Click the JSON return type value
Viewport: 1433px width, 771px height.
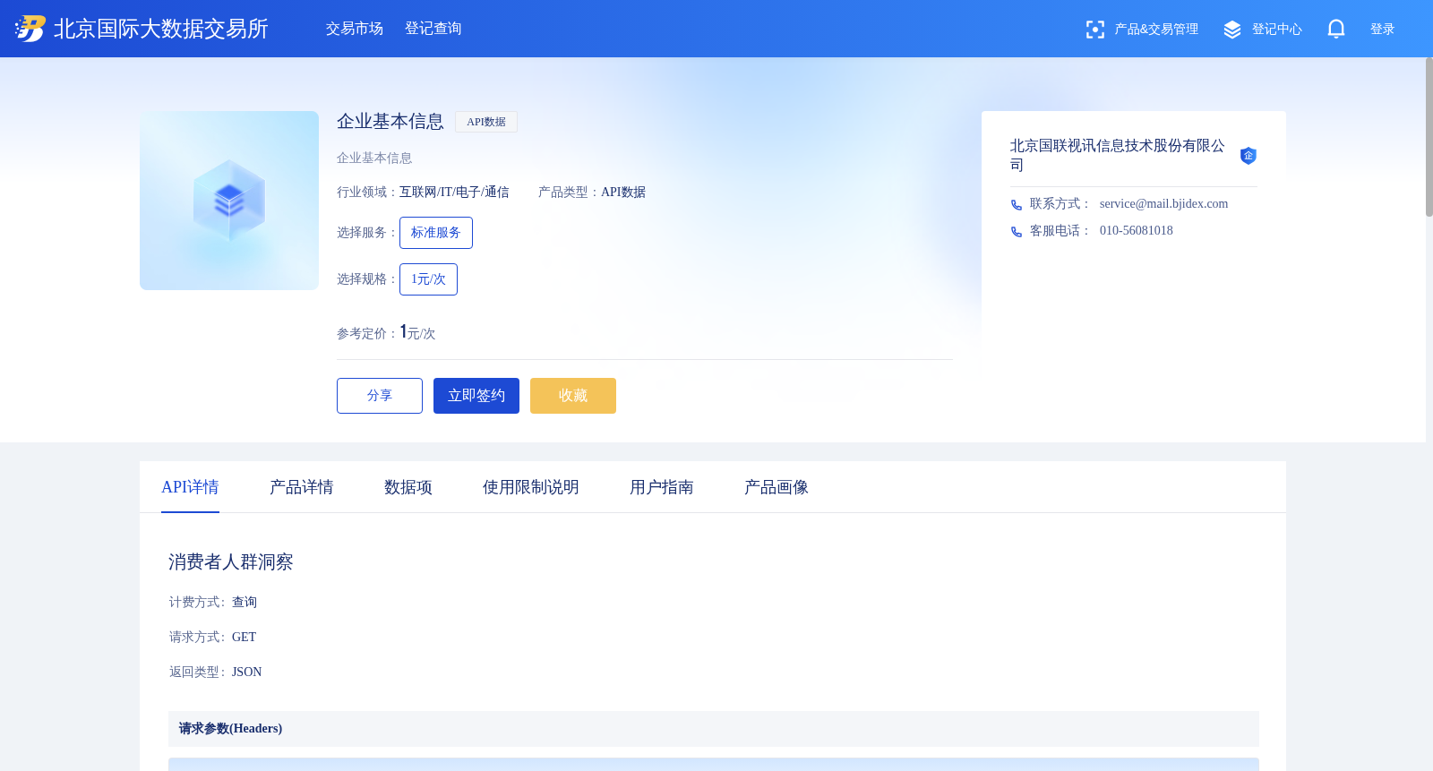[x=247, y=672]
